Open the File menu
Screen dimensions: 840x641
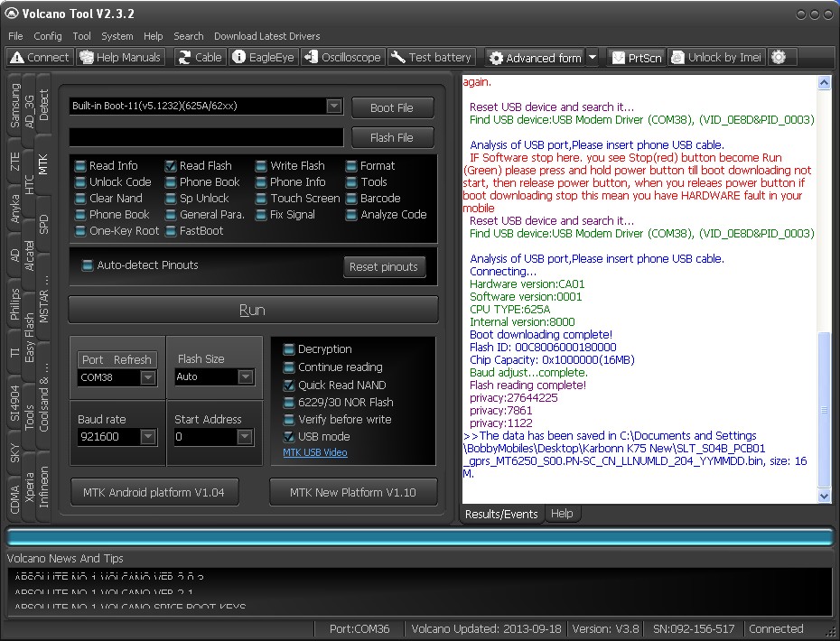coord(15,36)
